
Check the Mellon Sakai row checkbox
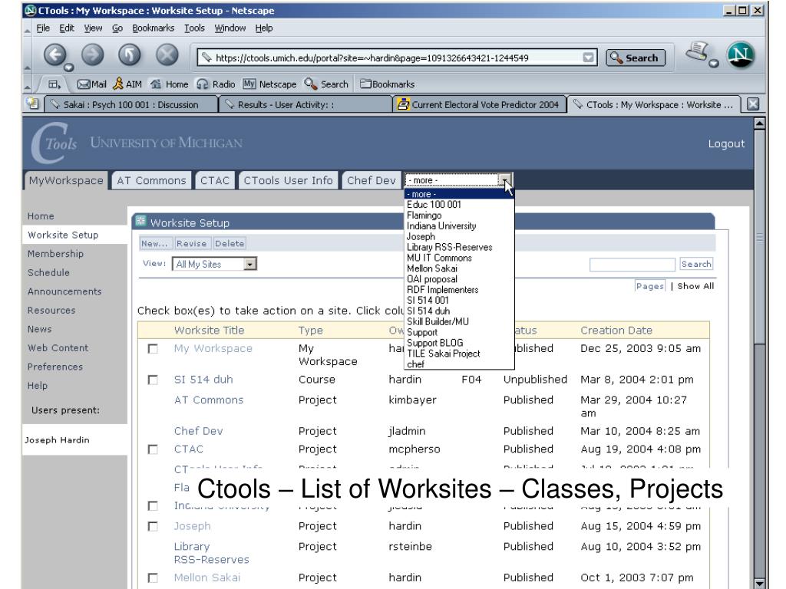click(x=153, y=578)
